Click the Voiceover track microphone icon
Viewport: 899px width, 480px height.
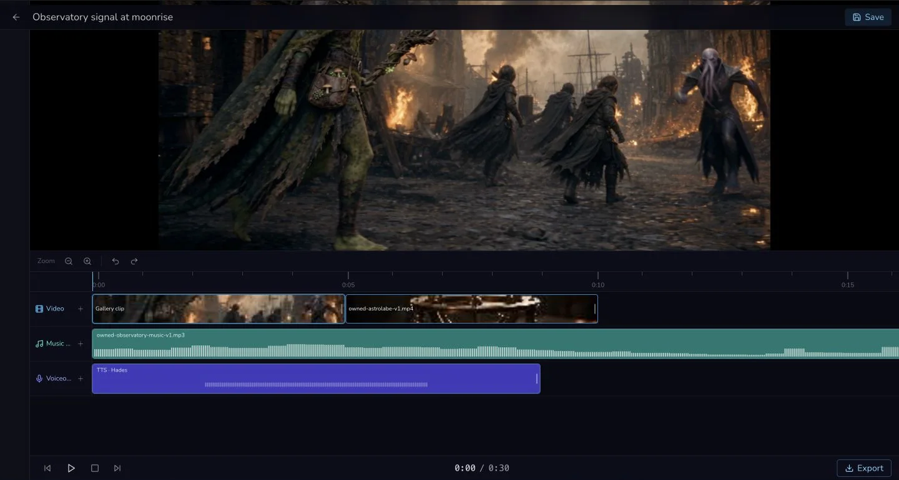(x=39, y=378)
